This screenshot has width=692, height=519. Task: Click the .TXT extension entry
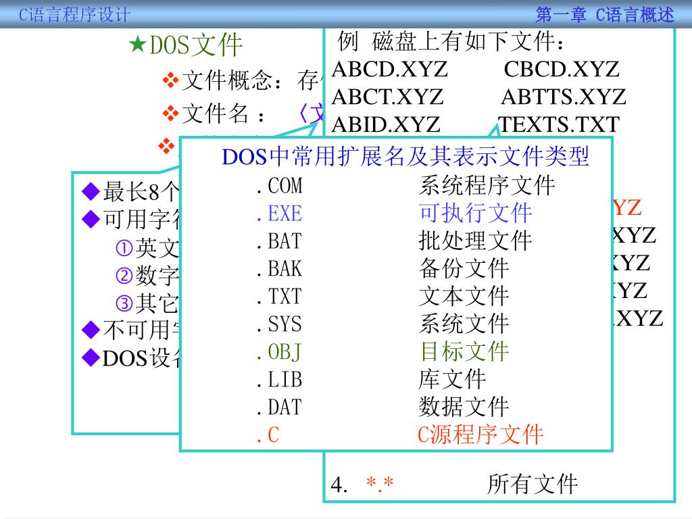(x=279, y=297)
